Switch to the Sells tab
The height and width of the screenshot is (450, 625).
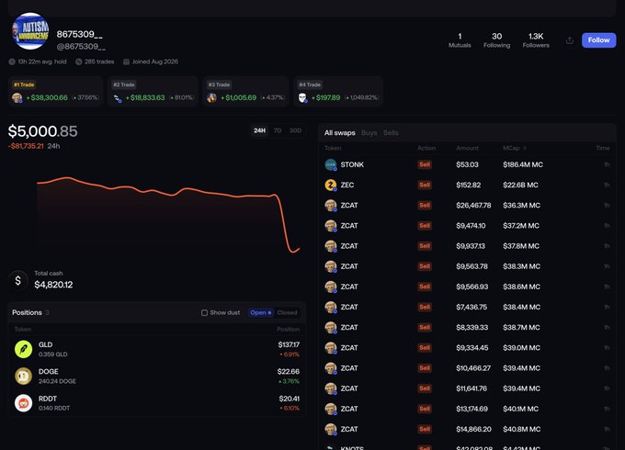pyautogui.click(x=391, y=132)
